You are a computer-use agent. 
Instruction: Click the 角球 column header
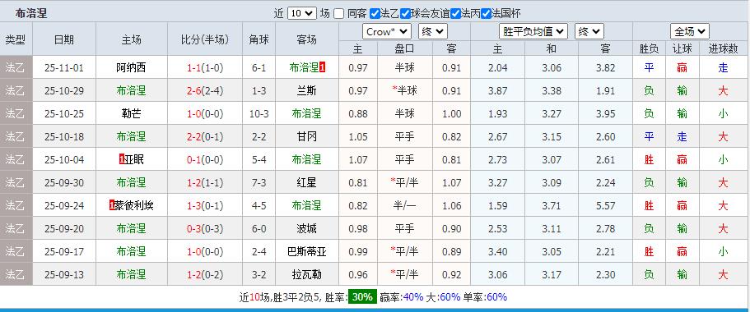click(x=259, y=39)
